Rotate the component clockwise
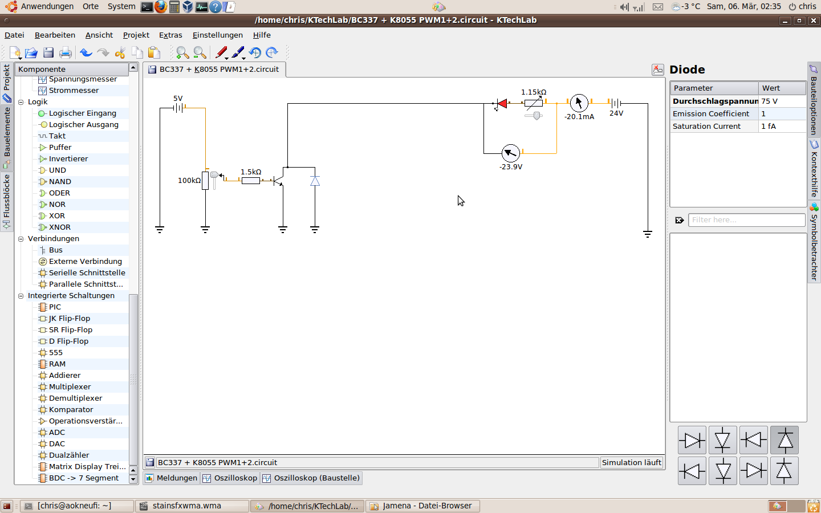This screenshot has height=513, width=821. (x=272, y=53)
